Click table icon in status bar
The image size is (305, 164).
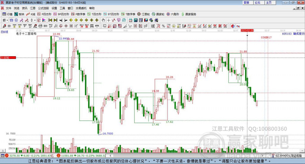(2, 156)
